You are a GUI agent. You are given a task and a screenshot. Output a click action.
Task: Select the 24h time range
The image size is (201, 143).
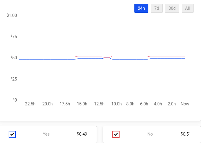[141, 8]
